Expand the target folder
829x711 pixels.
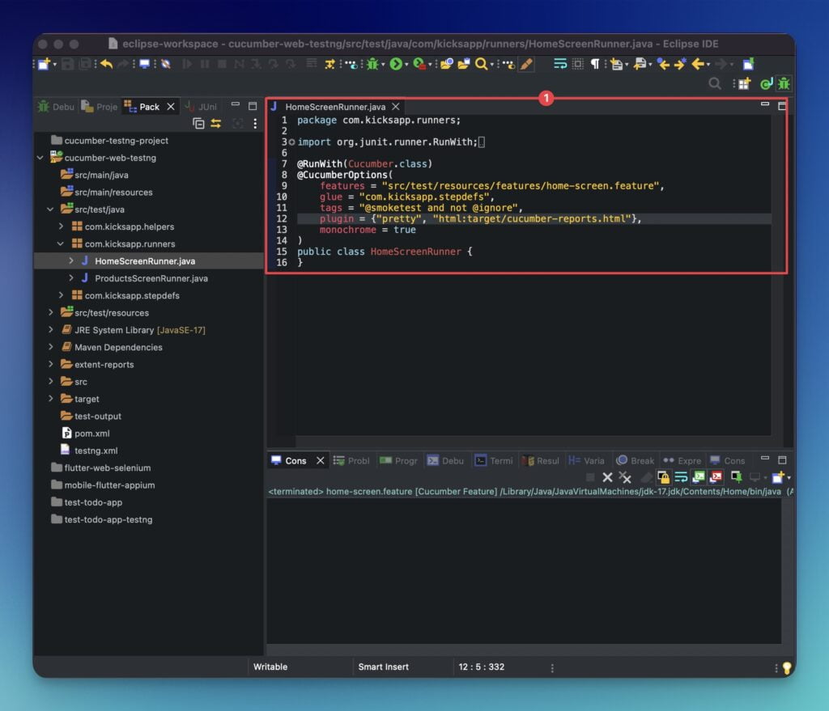pos(50,399)
